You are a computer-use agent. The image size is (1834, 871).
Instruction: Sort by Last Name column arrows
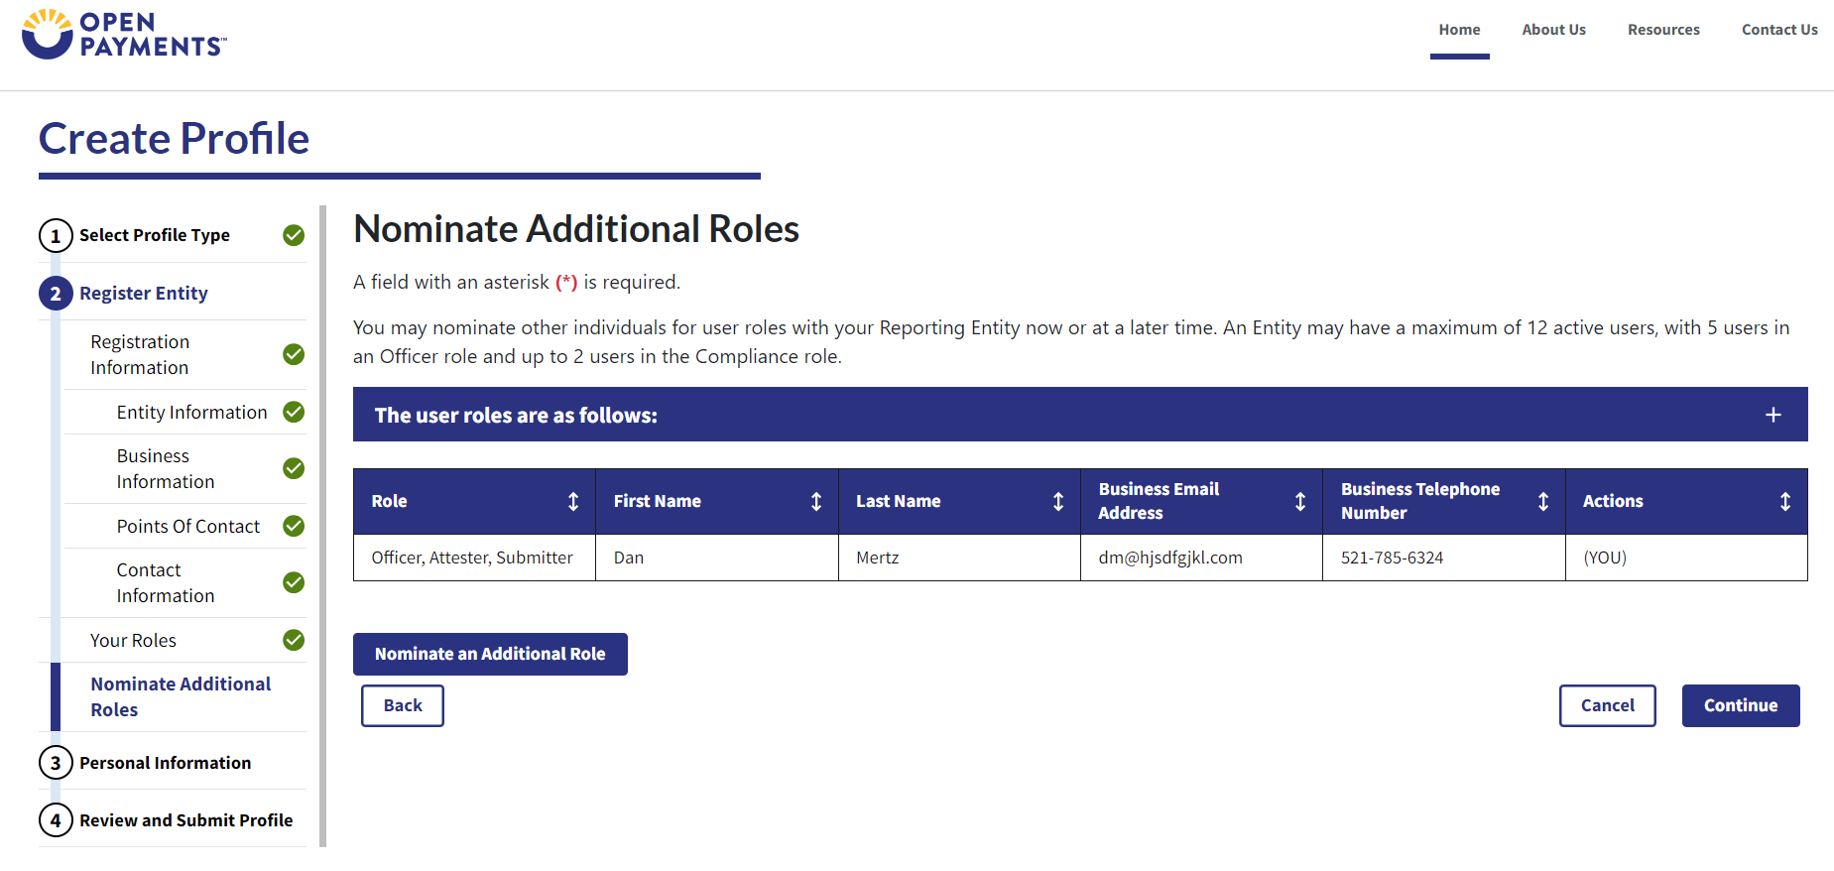tap(1058, 502)
